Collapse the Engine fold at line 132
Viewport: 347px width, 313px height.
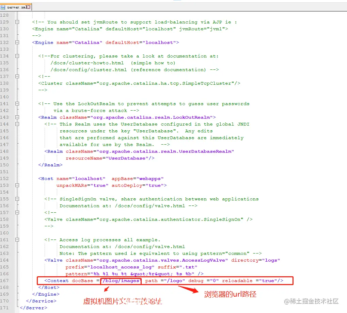[x=17, y=42]
